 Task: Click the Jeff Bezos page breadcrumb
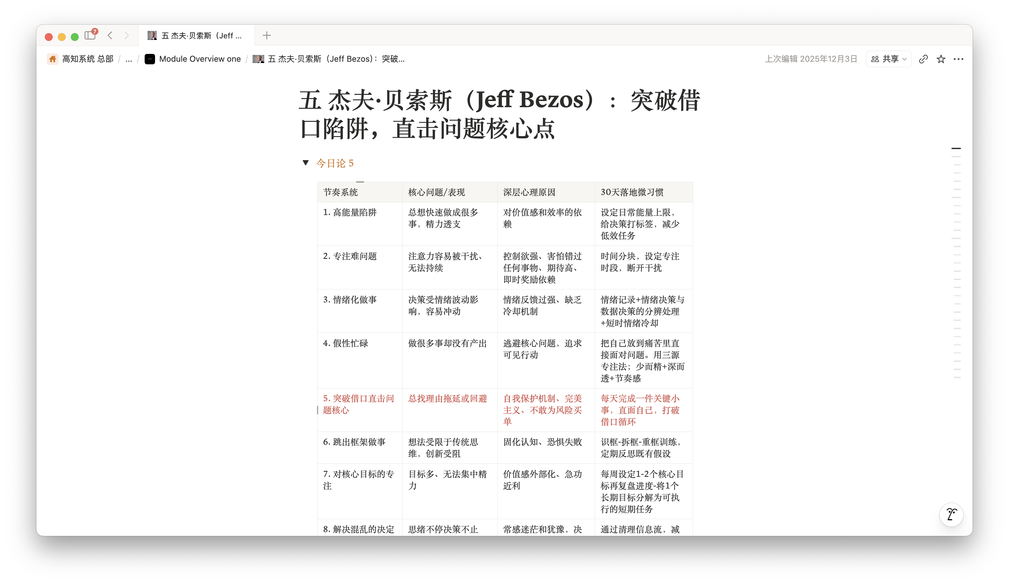[x=329, y=59]
